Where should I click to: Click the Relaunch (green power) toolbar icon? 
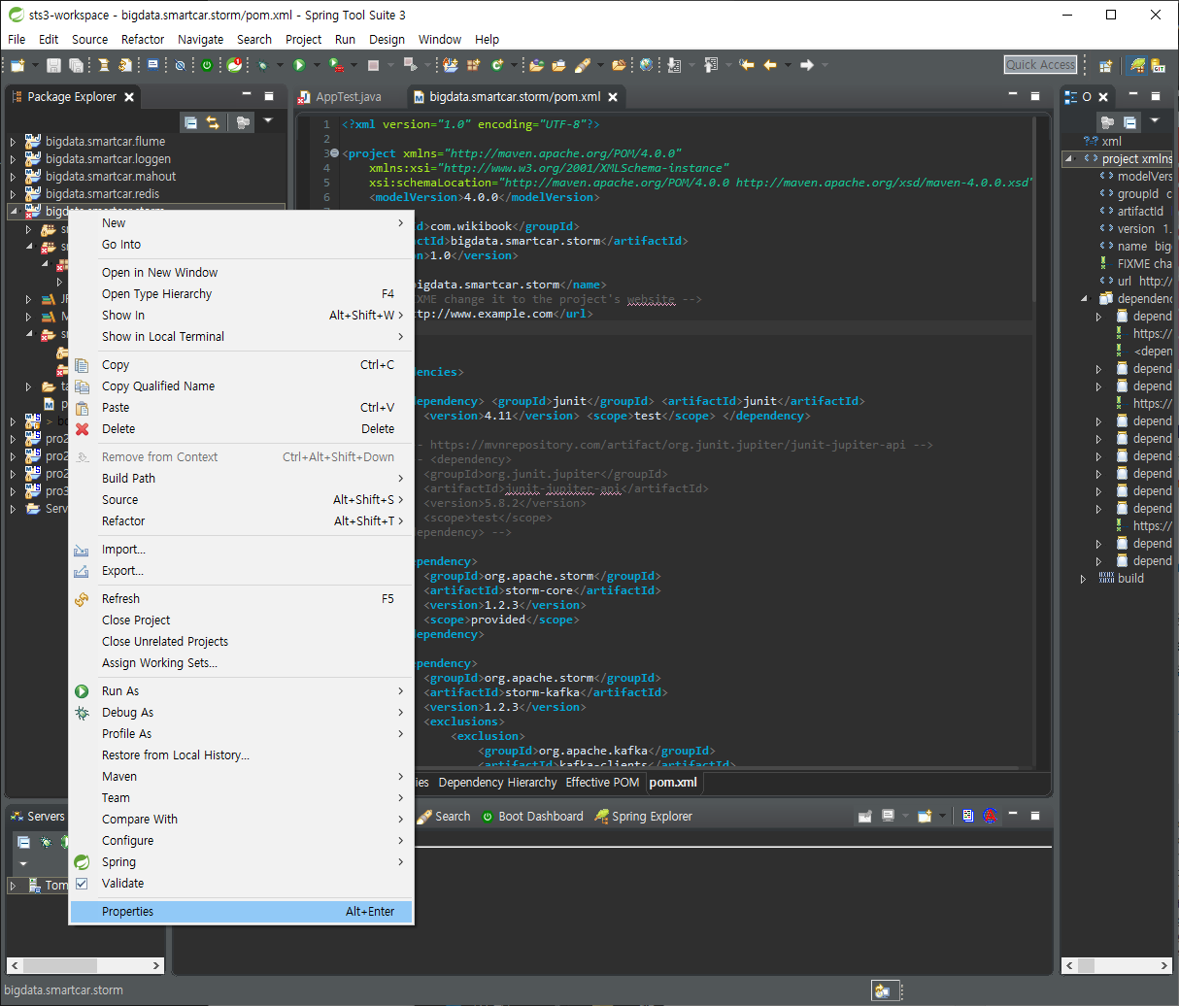pos(207,65)
